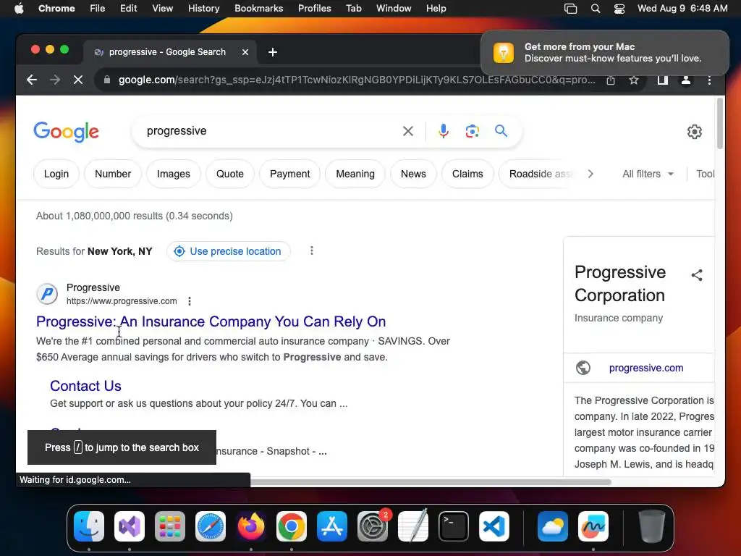Click the Google logo

point(66,132)
